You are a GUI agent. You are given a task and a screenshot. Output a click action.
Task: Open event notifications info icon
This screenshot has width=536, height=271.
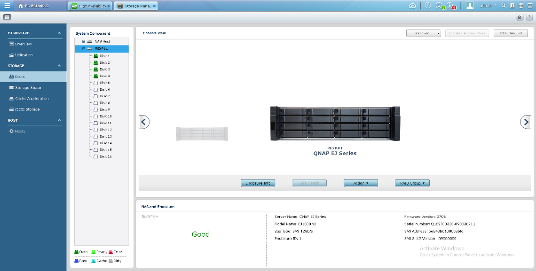point(450,6)
